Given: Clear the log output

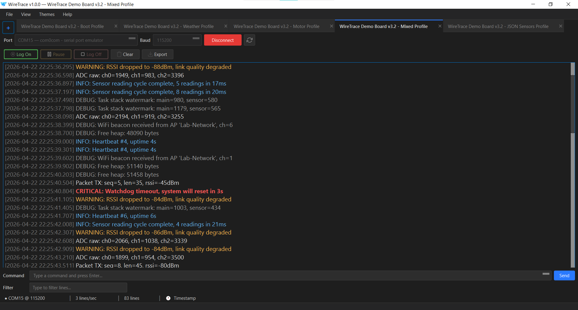Looking at the screenshot, I should click(x=125, y=54).
